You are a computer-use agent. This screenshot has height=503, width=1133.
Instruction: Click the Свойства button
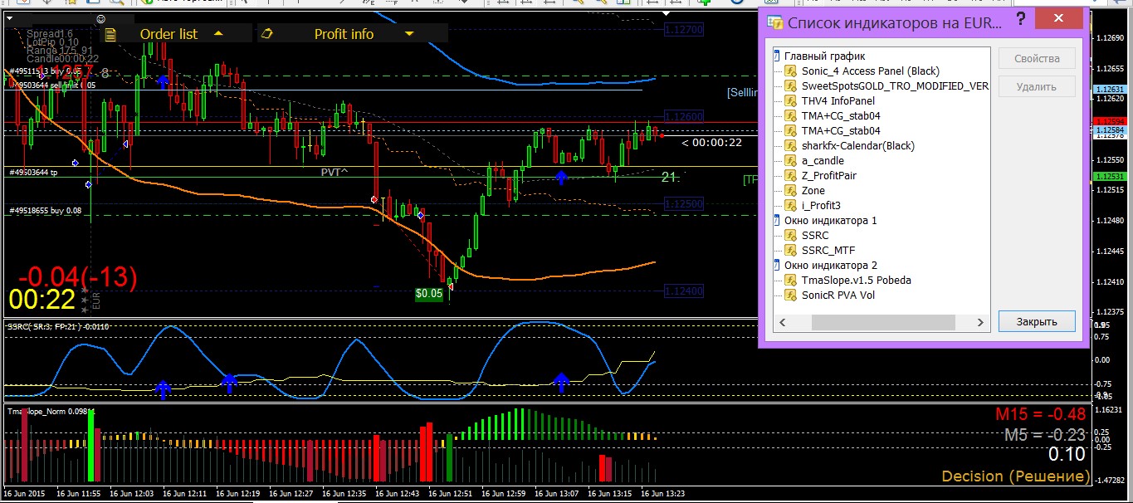(x=1037, y=59)
